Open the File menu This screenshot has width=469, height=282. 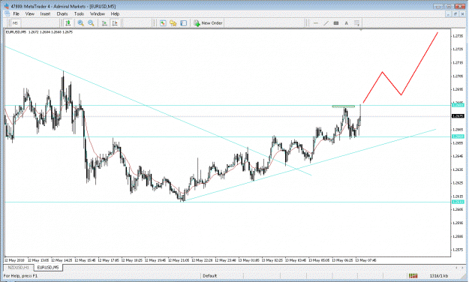(17, 13)
